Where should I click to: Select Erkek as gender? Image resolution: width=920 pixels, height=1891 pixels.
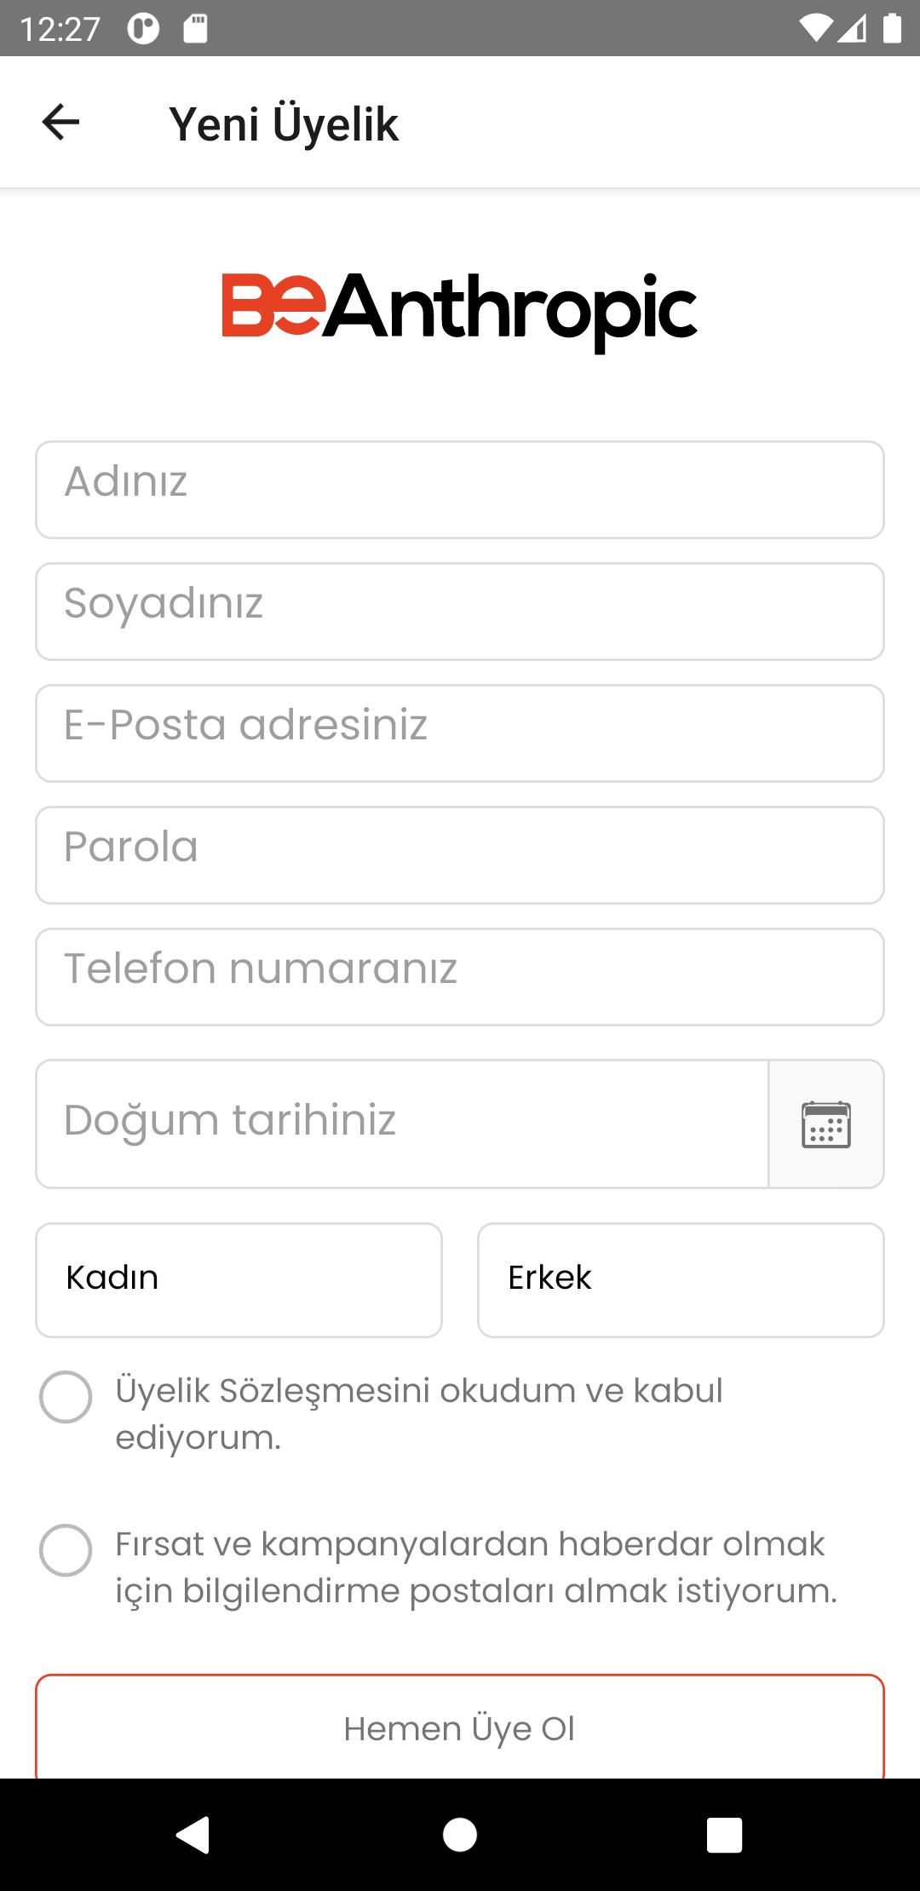(x=681, y=1280)
